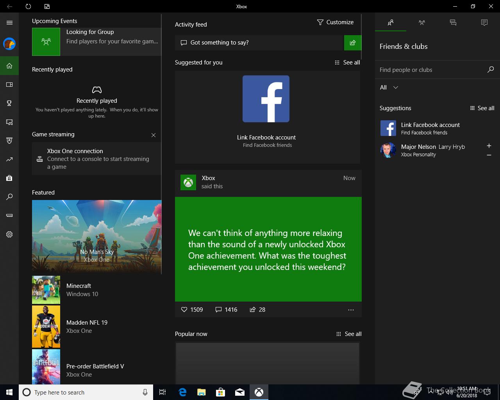Open Settings gear in the Xbox sidebar
Screen dimensions: 500x400
(9, 234)
